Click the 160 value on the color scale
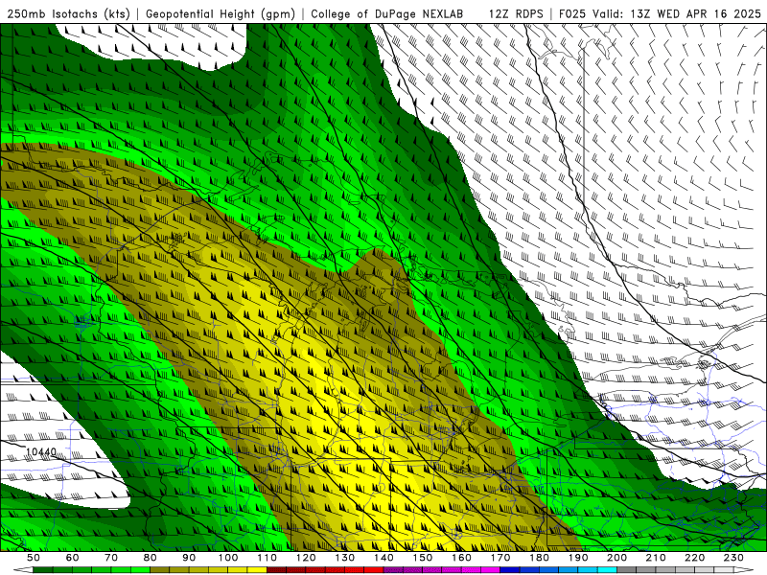Viewport: 767px width, 575px height. tap(461, 558)
